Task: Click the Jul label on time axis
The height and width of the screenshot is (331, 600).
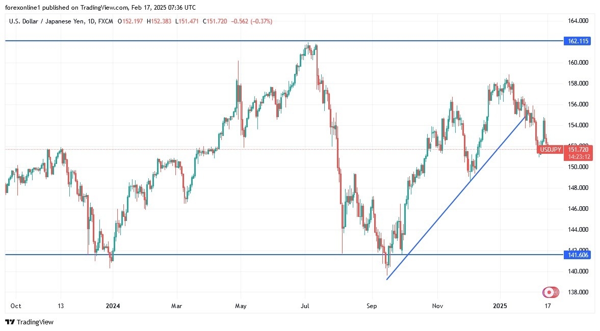Action: click(x=305, y=306)
